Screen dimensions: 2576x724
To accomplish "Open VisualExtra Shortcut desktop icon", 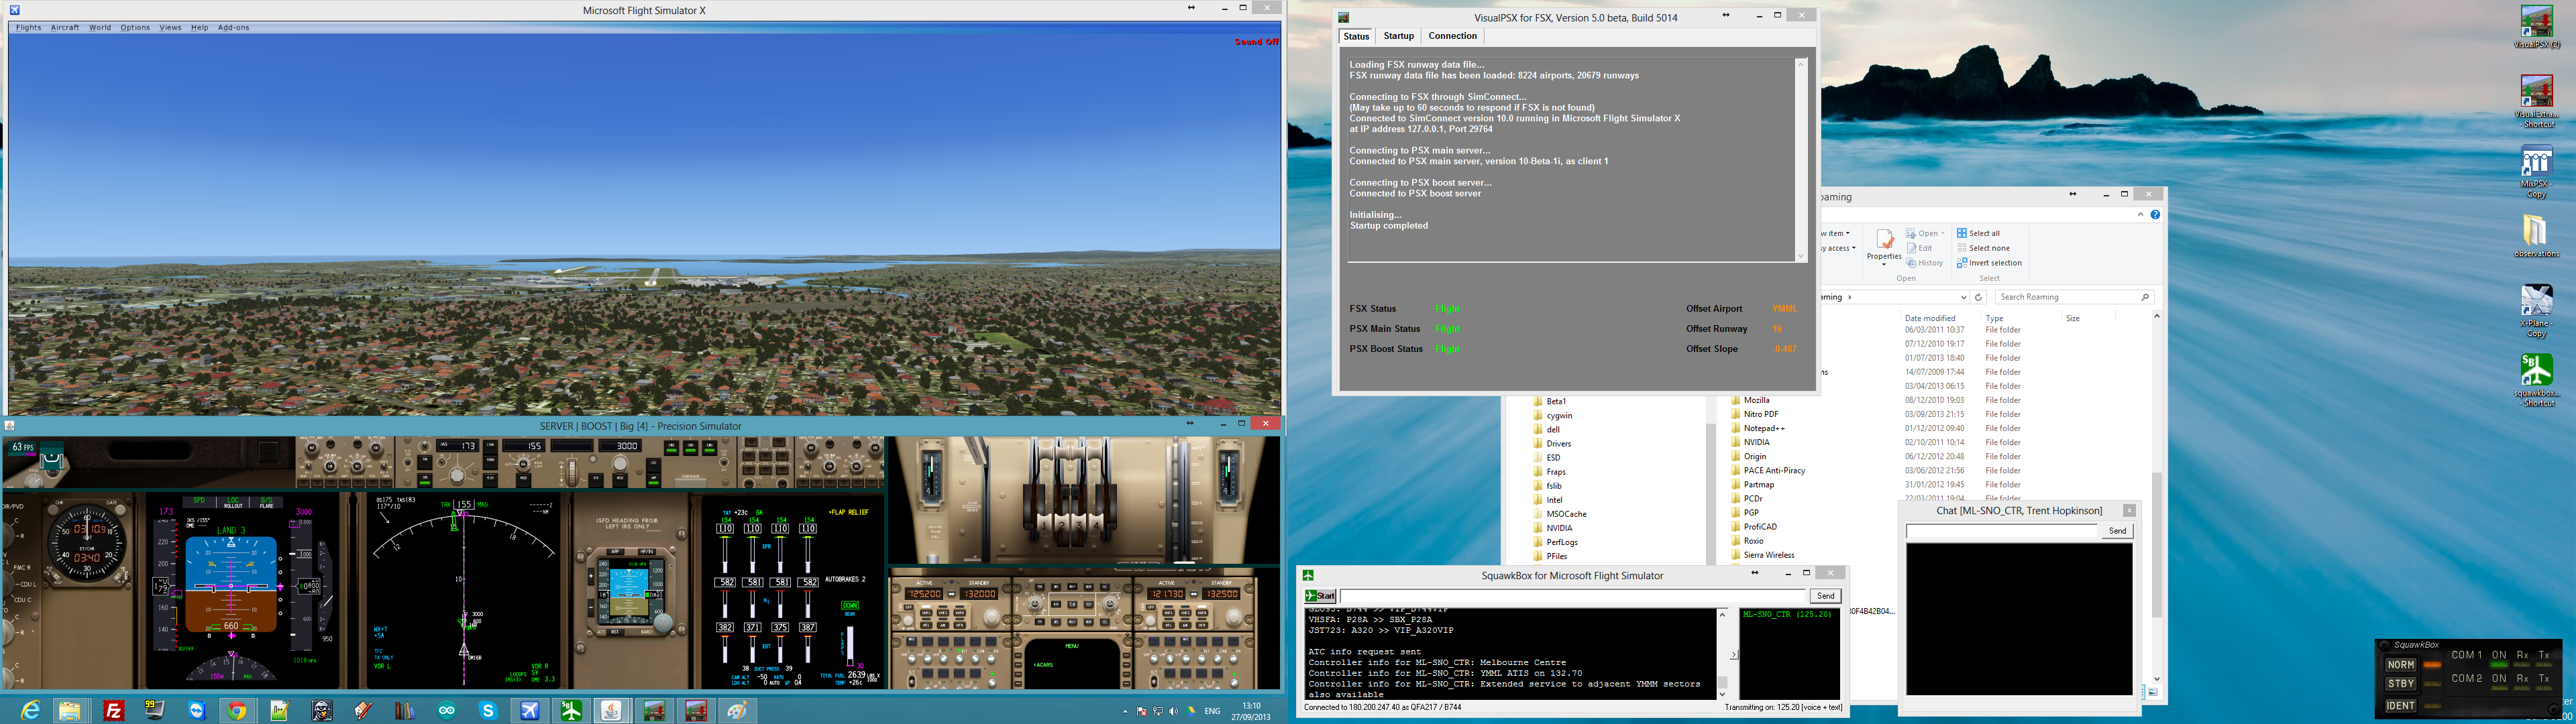I will 2536,101.
